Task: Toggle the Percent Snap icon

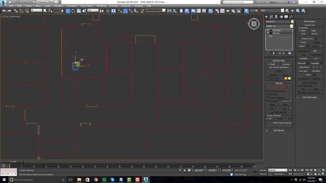Action: click(x=131, y=11)
